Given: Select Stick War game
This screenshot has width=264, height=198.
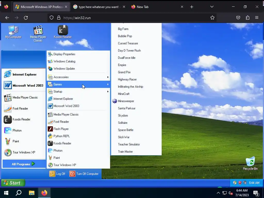Looking at the screenshot, I should [136, 137].
